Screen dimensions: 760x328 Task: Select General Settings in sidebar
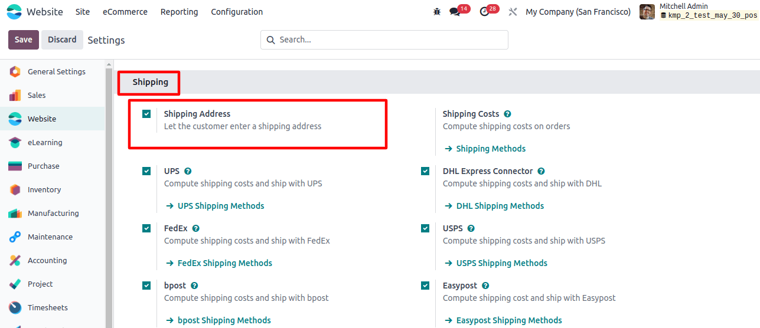53,72
